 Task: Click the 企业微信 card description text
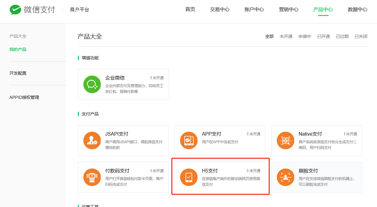coord(134,88)
